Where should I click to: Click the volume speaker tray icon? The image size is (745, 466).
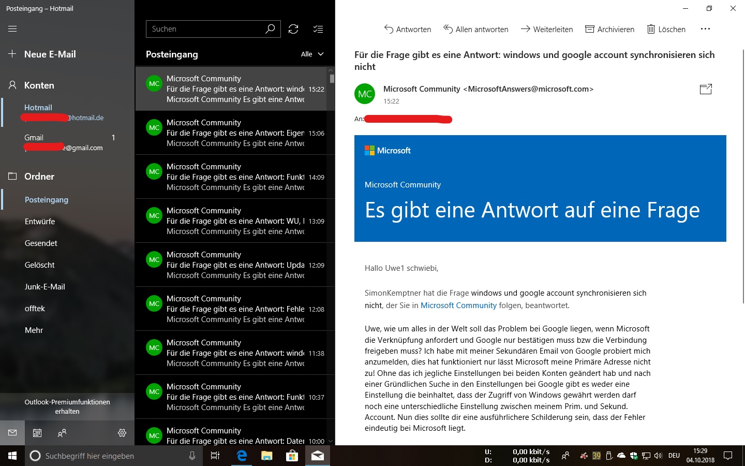click(x=658, y=456)
